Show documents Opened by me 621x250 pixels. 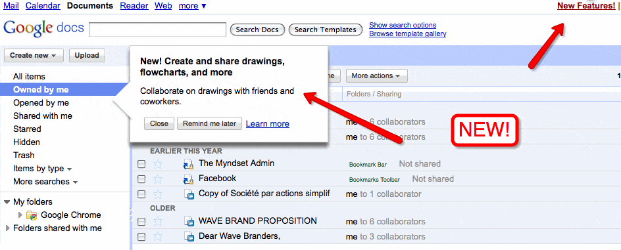pyautogui.click(x=41, y=102)
